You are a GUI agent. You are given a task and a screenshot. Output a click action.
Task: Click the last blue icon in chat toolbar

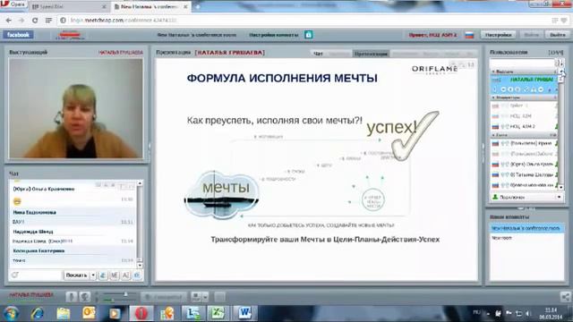coord(137,275)
